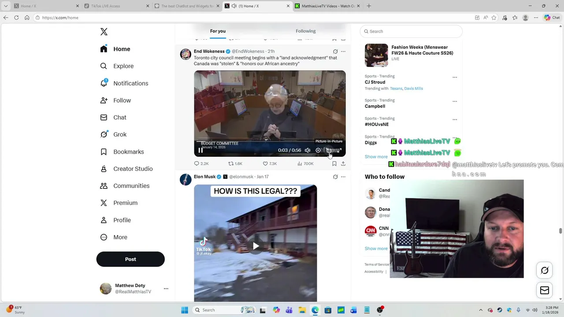The width and height of the screenshot is (564, 317).
Task: View analytics for End Wokeness post (700K)
Action: coord(305,163)
